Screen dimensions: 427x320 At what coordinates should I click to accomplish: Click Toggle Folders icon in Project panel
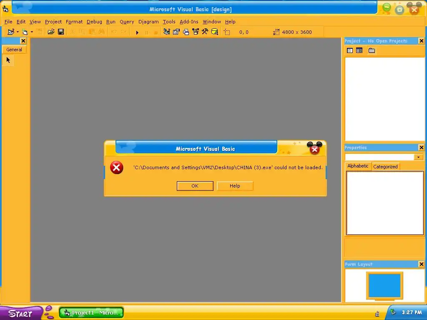click(x=372, y=50)
